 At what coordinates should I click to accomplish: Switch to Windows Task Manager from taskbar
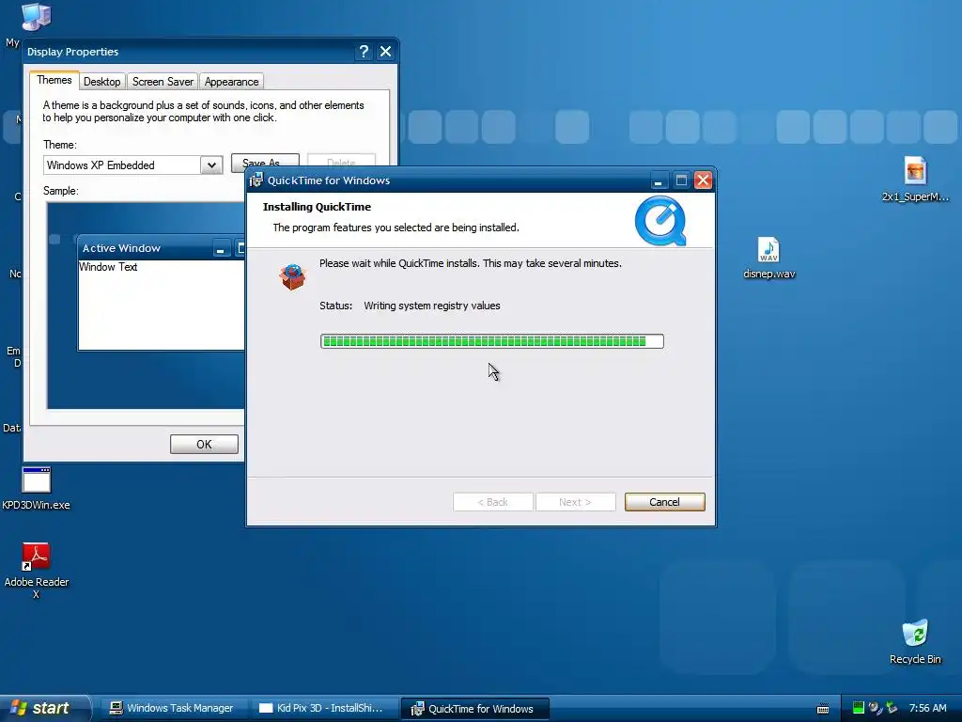click(x=173, y=708)
